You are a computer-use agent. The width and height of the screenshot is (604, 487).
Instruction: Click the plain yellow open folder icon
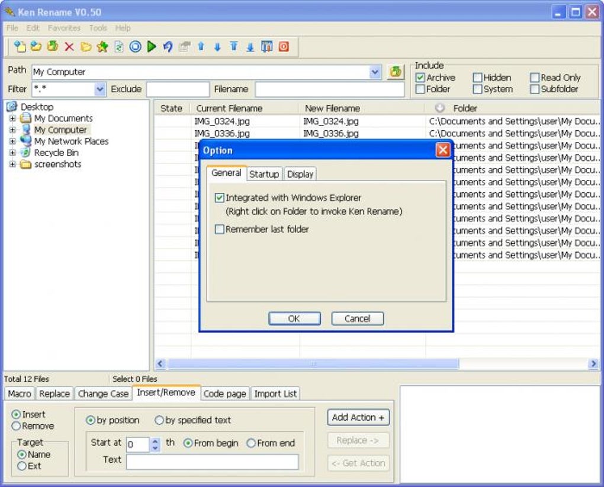coord(86,47)
